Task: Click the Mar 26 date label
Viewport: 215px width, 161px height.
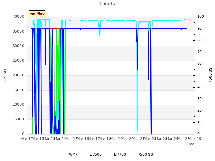Action: [195, 139]
